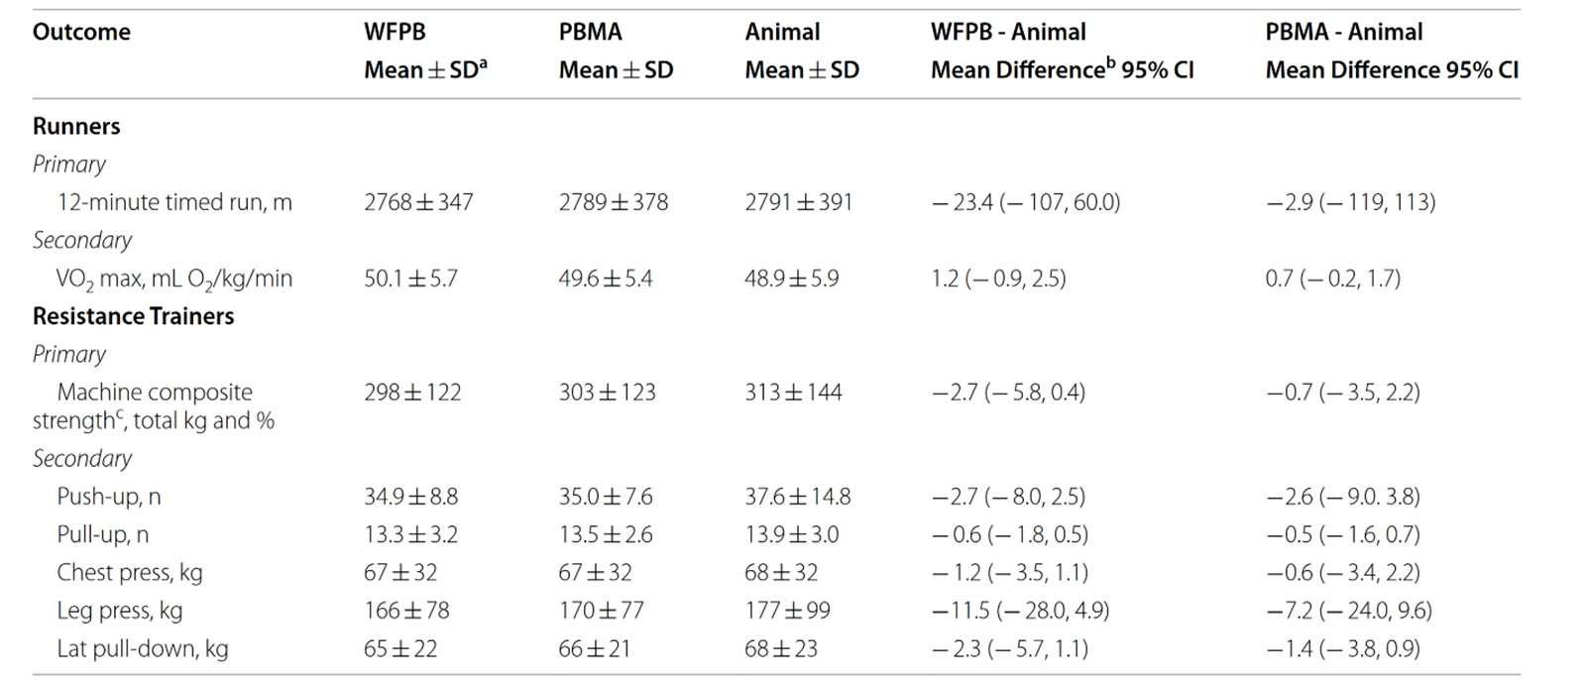Select the PBMA - Animal header text

click(x=1343, y=32)
